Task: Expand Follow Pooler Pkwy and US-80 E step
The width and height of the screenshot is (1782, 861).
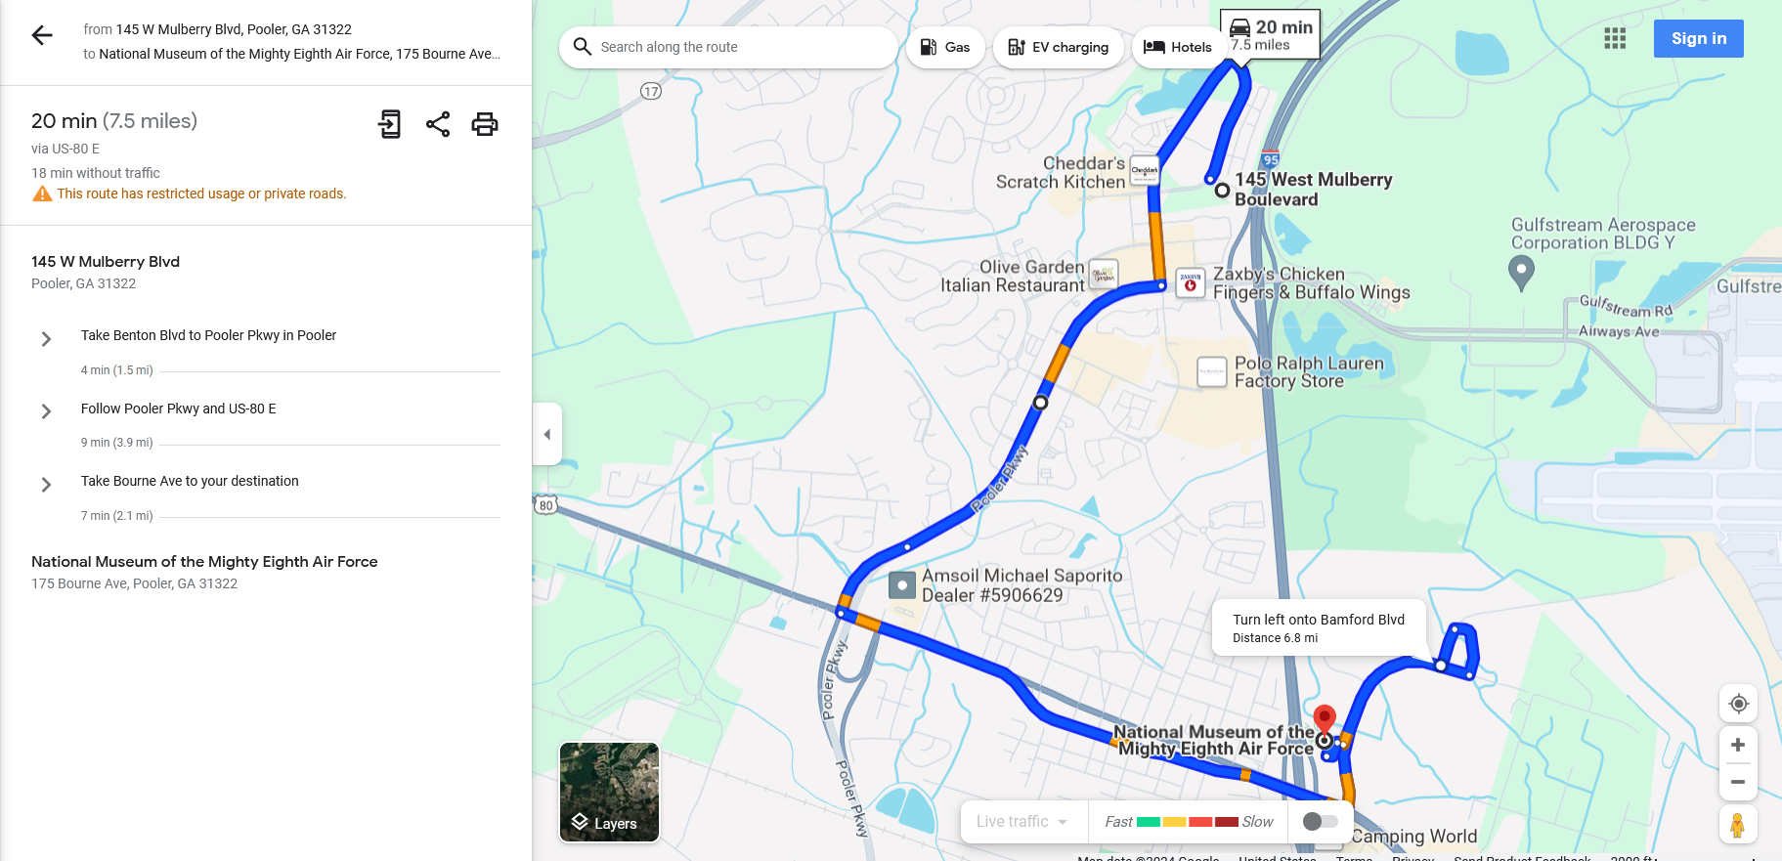Action: click(46, 411)
